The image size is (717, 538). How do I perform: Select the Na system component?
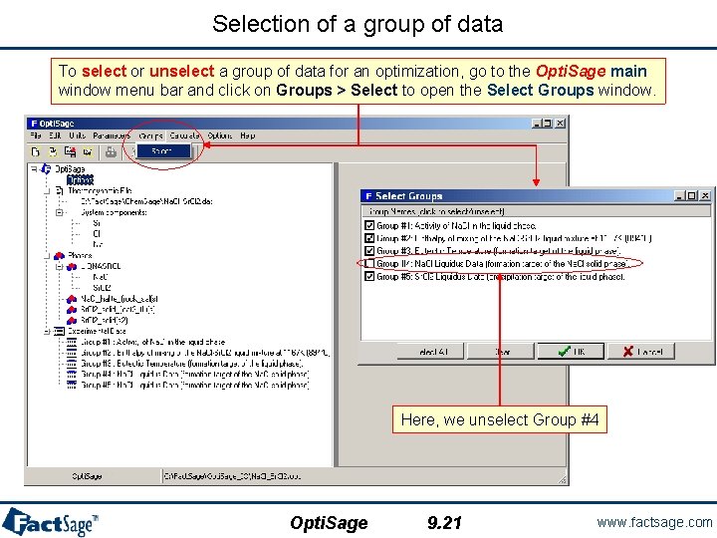[98, 244]
